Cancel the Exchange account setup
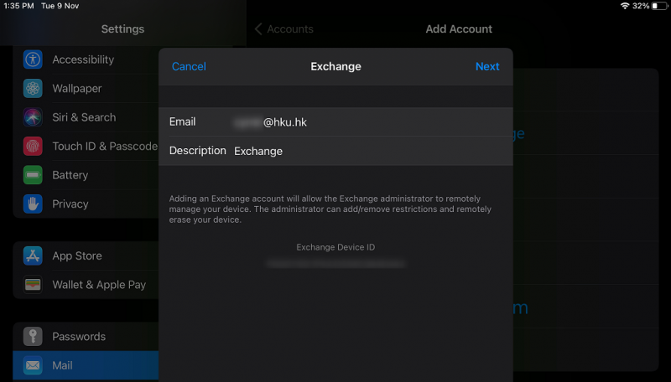This screenshot has width=671, height=382. tap(189, 66)
